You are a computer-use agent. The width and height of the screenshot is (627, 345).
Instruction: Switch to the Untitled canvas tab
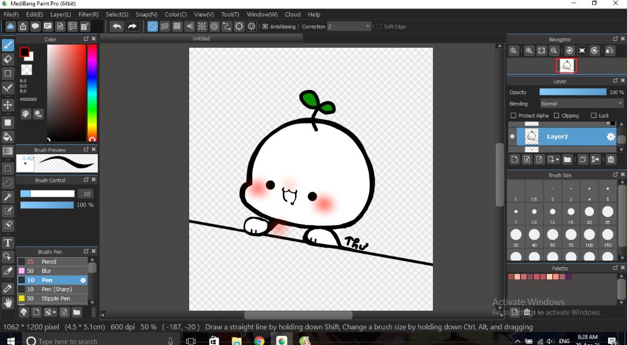(201, 39)
